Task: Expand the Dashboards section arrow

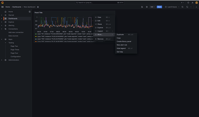Action: tap(2, 18)
